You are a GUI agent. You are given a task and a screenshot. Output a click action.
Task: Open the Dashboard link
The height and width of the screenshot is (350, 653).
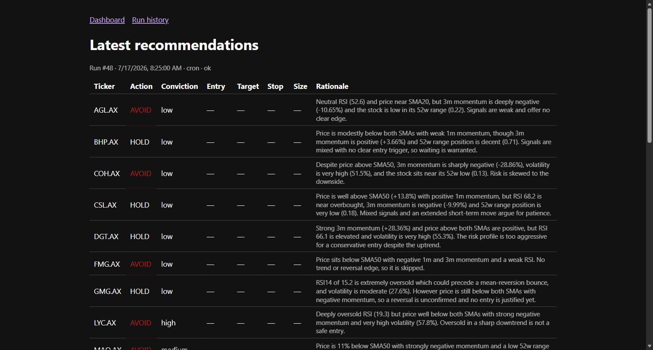[107, 20]
